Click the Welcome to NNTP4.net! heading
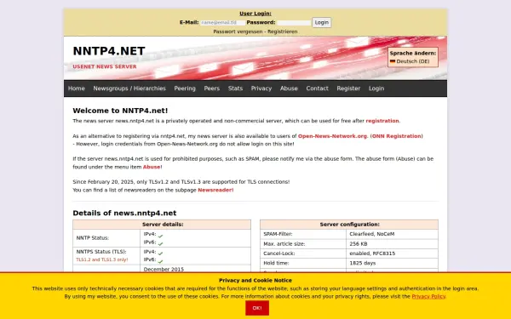This screenshot has width=511, height=319. pyautogui.click(x=120, y=111)
